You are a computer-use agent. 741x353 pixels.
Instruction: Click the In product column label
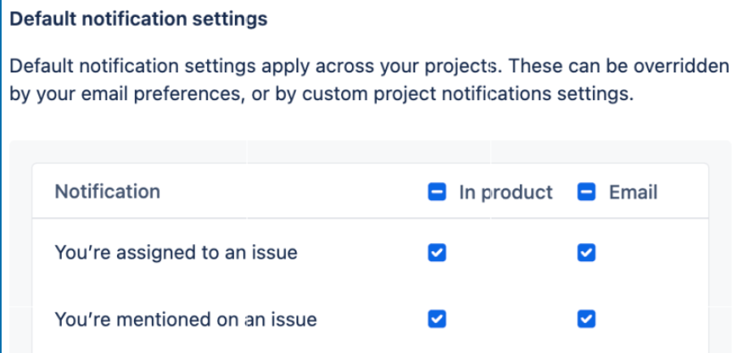505,193
